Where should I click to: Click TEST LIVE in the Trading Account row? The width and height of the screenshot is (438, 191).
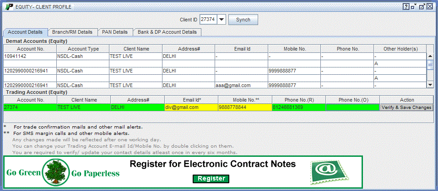tap(84, 107)
